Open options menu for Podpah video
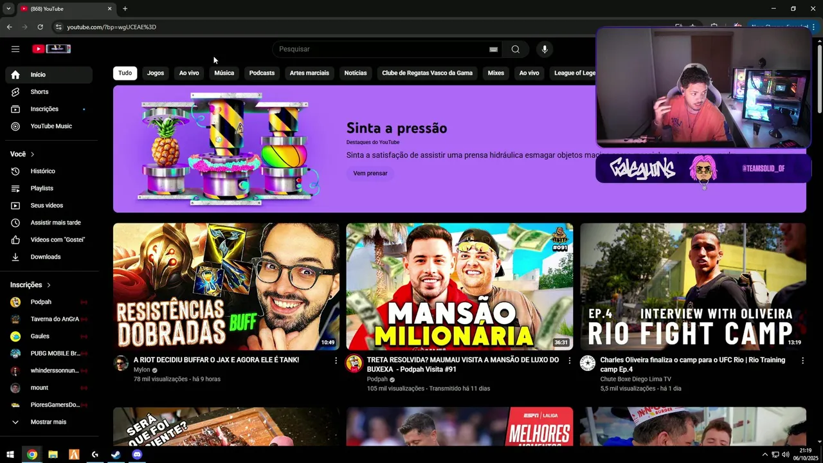Screen dimensions: 823x463 click(569, 361)
